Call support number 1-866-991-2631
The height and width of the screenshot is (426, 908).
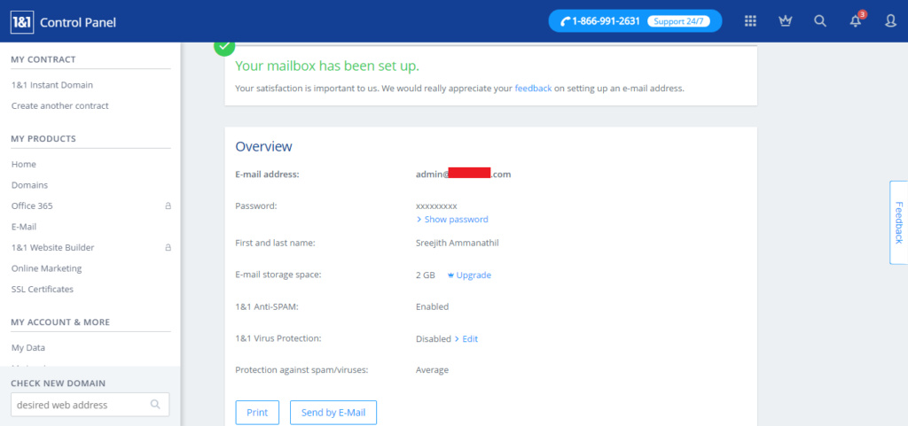tap(606, 21)
